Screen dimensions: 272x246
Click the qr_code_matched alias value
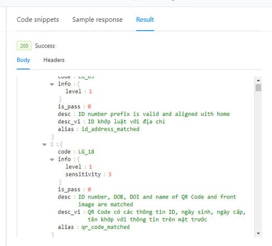click(106, 227)
